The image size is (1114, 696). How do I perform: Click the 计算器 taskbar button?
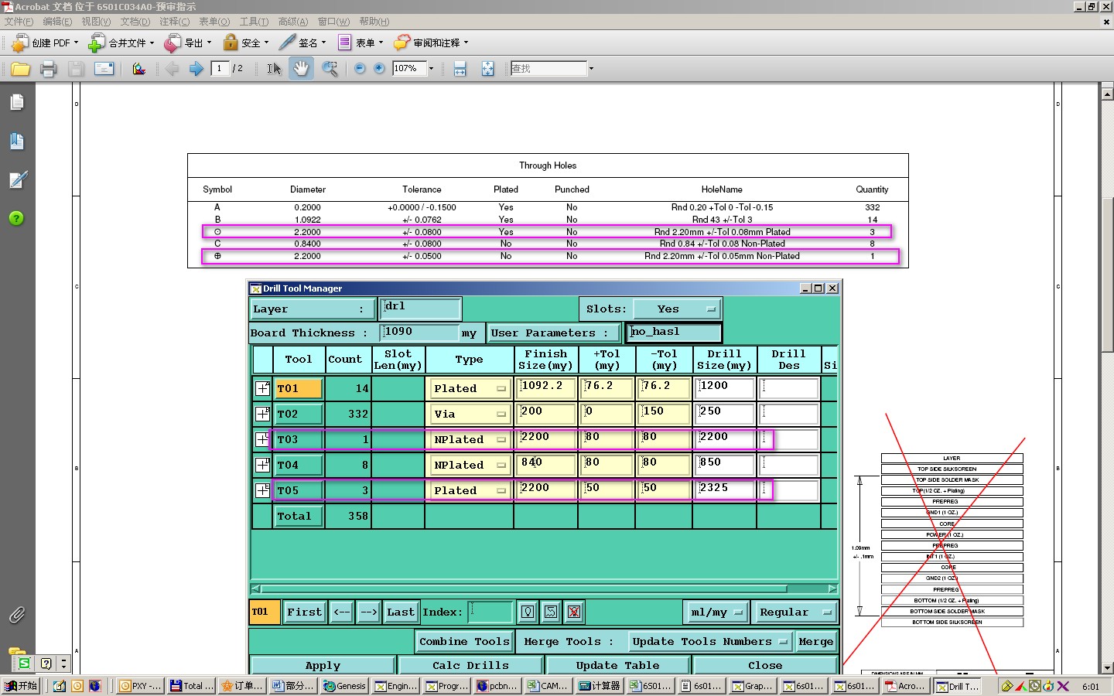[x=600, y=686]
